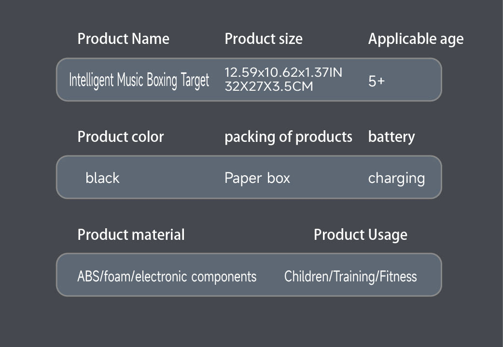This screenshot has width=503, height=347.
Task: Click the 32X27X3.5CM dimension text
Action: click(x=269, y=87)
